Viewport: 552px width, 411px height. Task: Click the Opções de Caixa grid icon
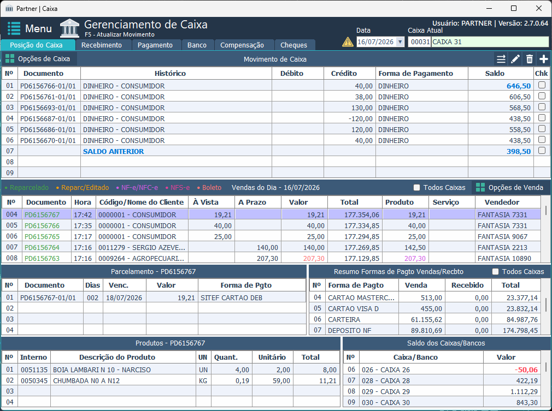(x=10, y=59)
